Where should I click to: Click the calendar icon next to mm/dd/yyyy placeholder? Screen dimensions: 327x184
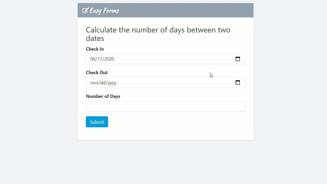(238, 82)
